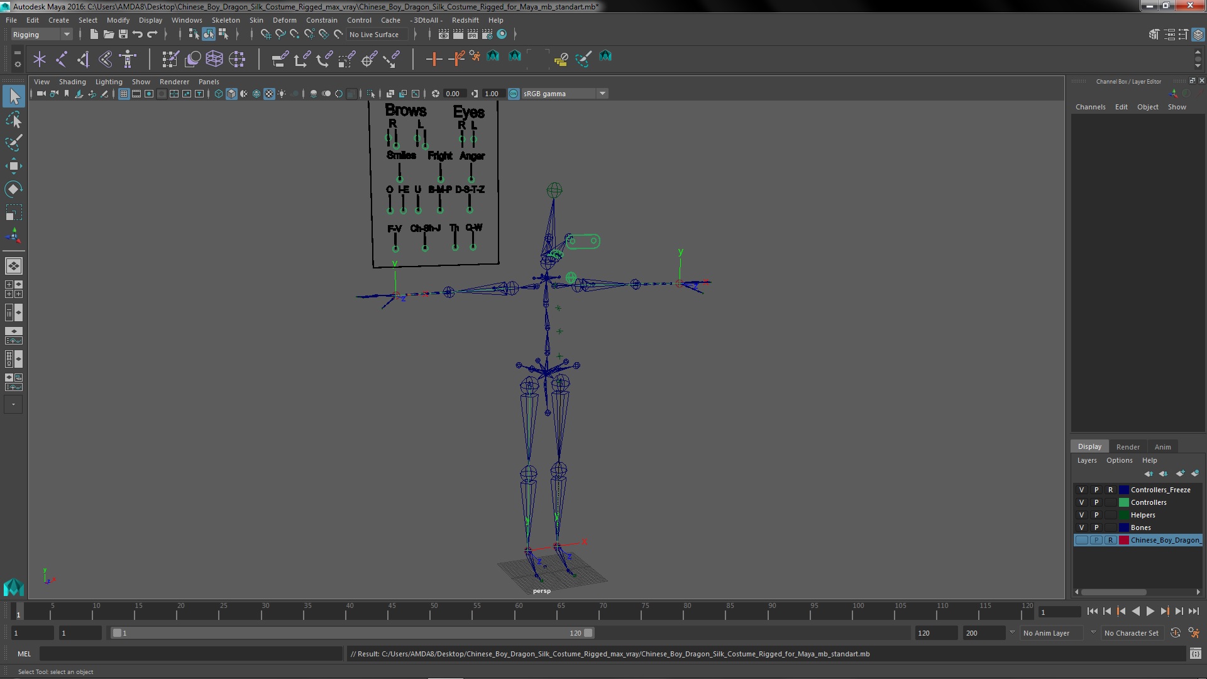Switch to the Anim layer tab
This screenshot has width=1207, height=679.
tap(1162, 447)
